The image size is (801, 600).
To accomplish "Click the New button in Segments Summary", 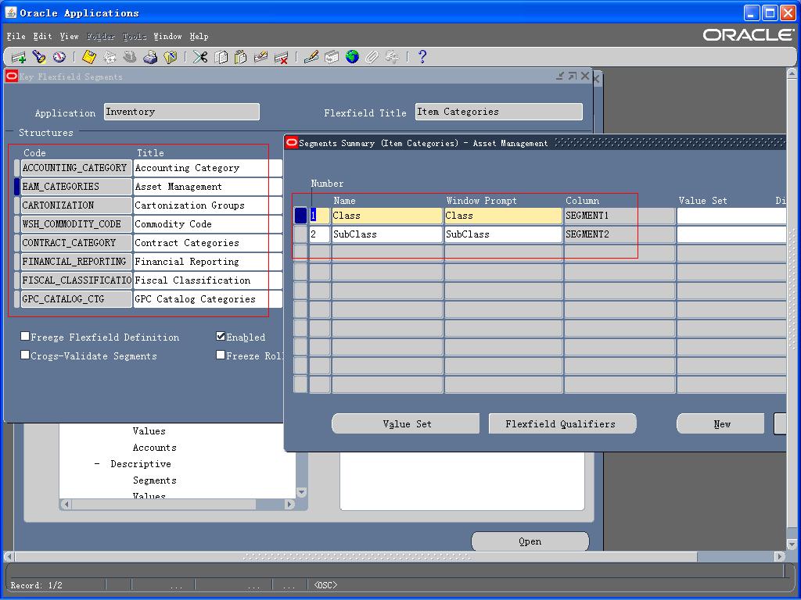I will 720,424.
